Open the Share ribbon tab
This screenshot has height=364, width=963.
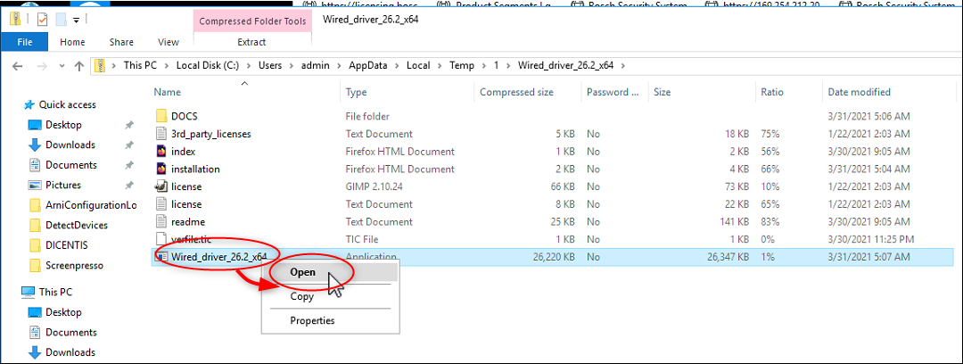[121, 43]
